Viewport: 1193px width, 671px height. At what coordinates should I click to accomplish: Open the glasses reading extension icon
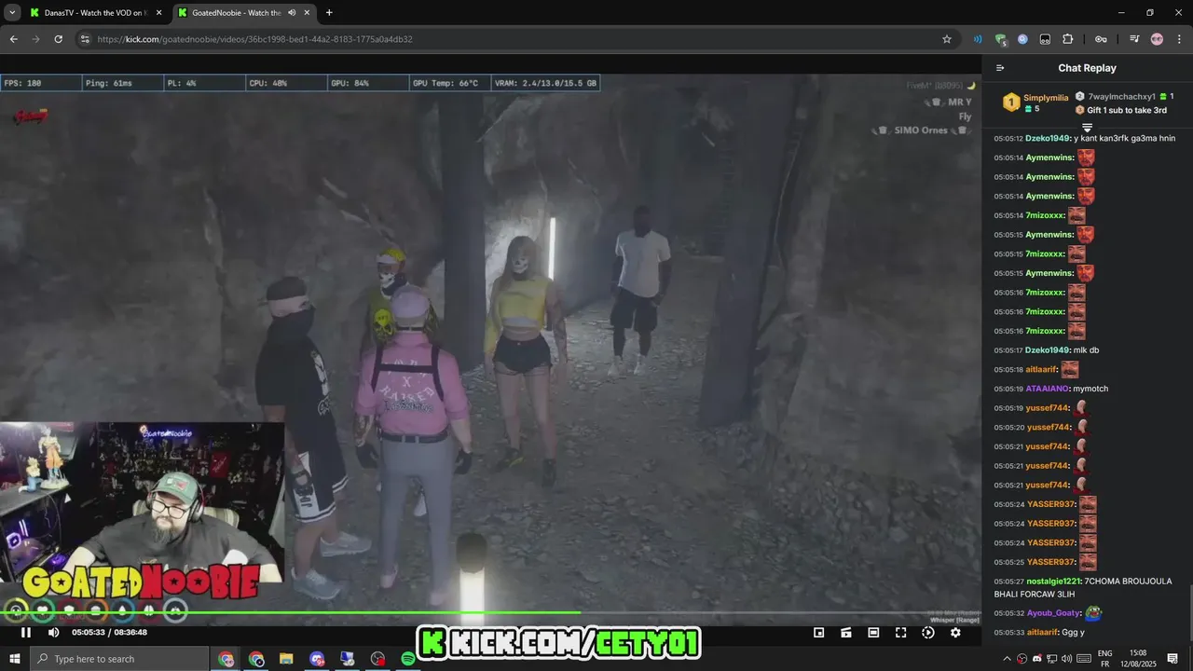[1101, 39]
